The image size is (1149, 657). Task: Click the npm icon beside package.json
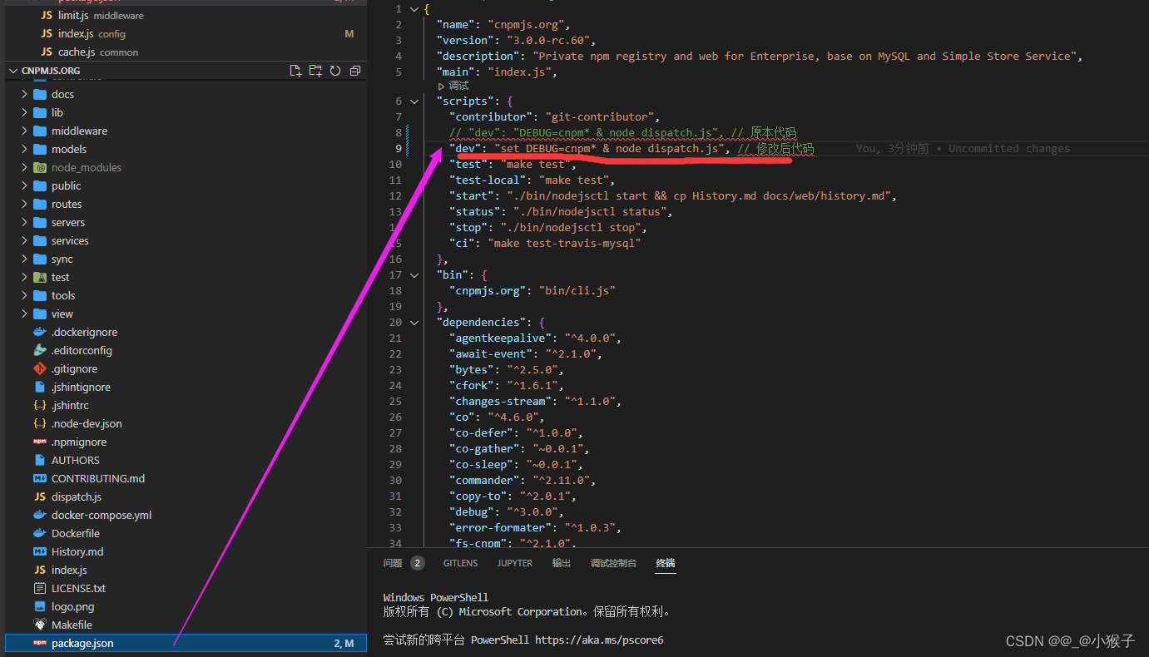point(40,643)
